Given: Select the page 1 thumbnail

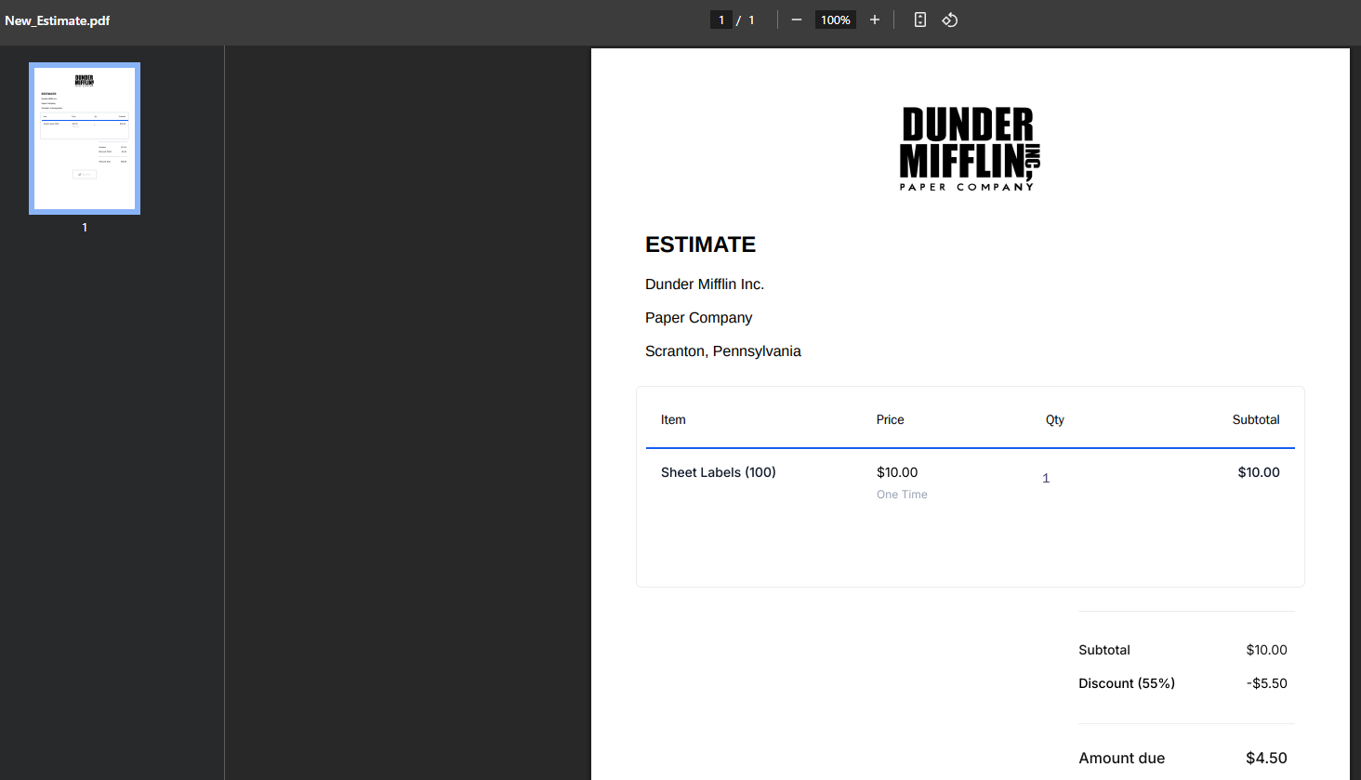Looking at the screenshot, I should (x=85, y=139).
